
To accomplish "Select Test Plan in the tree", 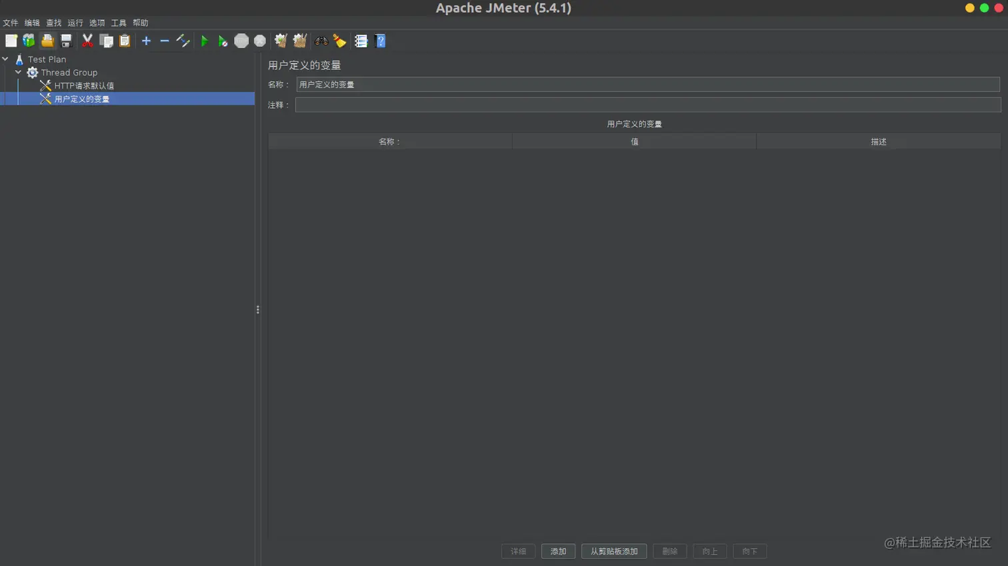I will (47, 59).
